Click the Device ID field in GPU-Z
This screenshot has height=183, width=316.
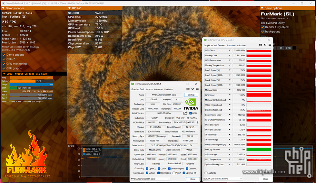pos(186,118)
